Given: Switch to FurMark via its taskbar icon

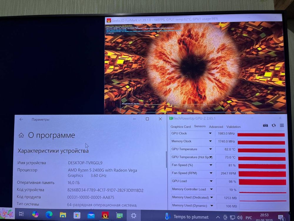Looking at the screenshot, I should click(x=105, y=215).
